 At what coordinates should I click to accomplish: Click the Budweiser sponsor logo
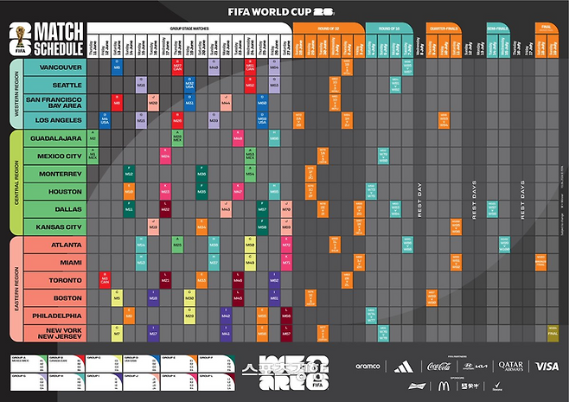[x=417, y=386]
